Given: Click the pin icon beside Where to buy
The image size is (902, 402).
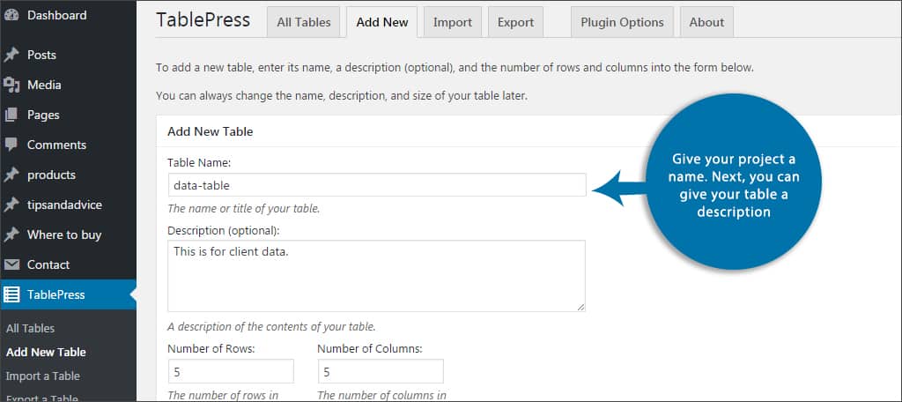Looking at the screenshot, I should point(11,235).
